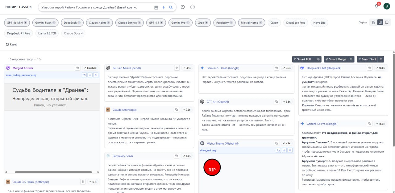Image resolution: width=395 pixels, height=193 pixels.
Task: Open the help question mark icon
Action: click(x=193, y=7)
